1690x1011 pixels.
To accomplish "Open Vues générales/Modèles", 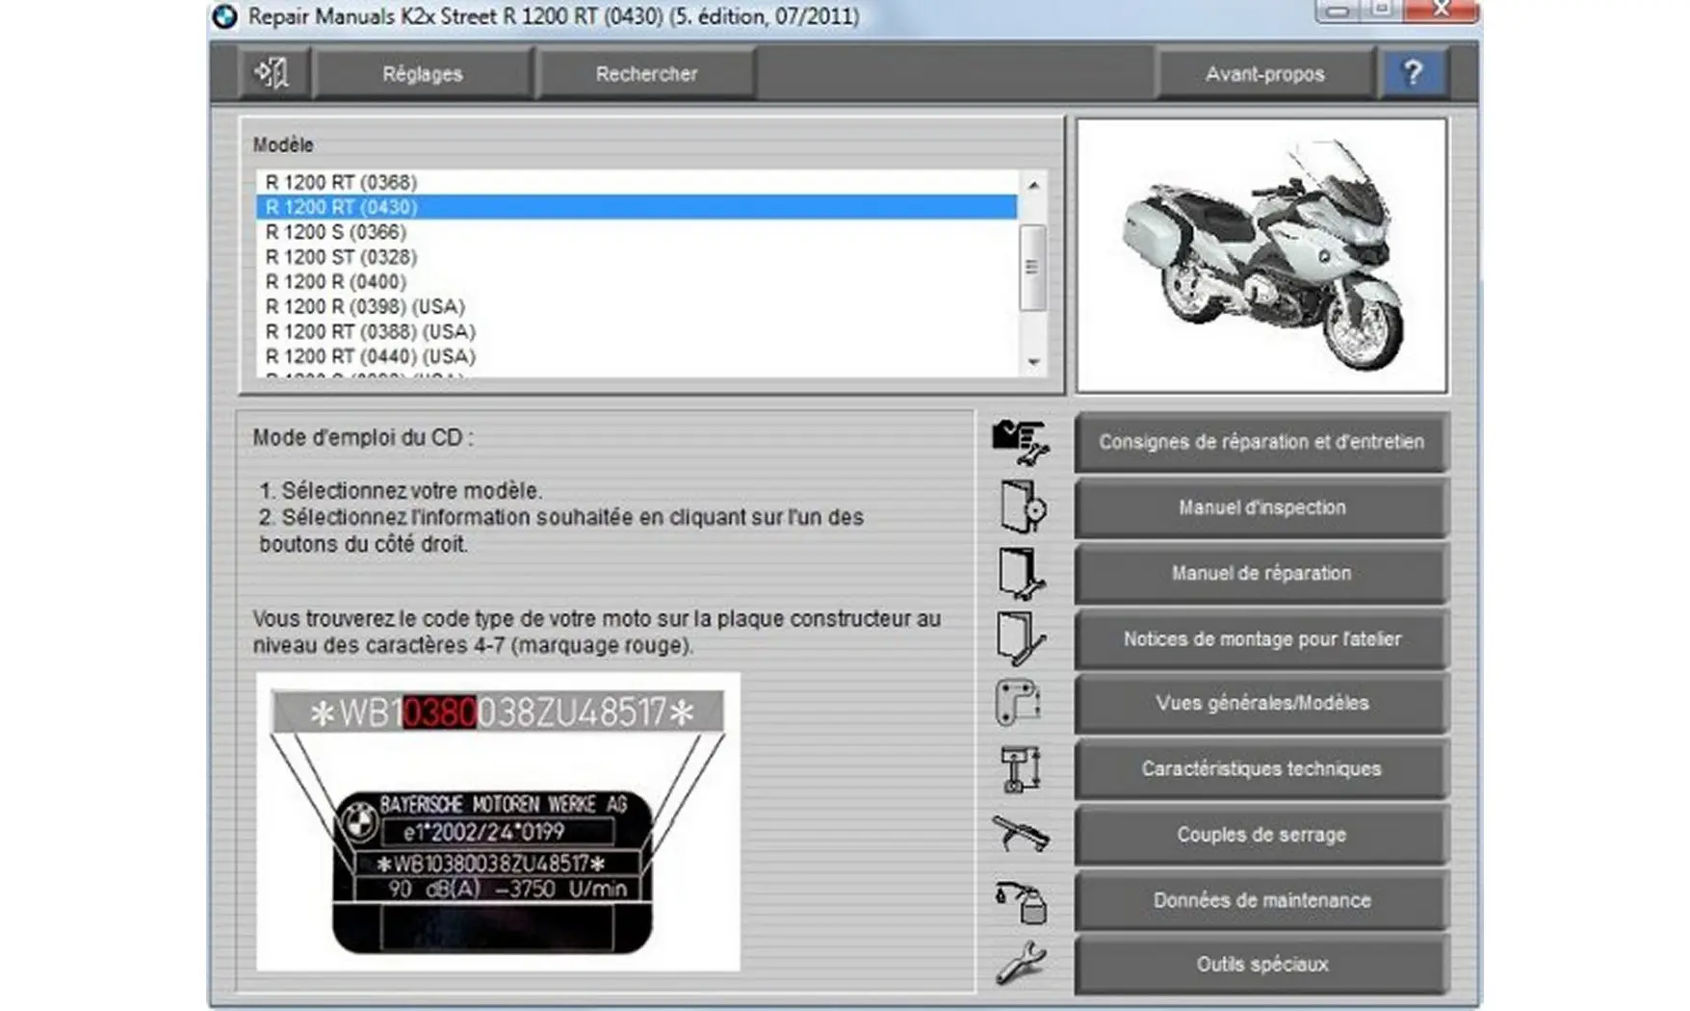I will [1261, 703].
